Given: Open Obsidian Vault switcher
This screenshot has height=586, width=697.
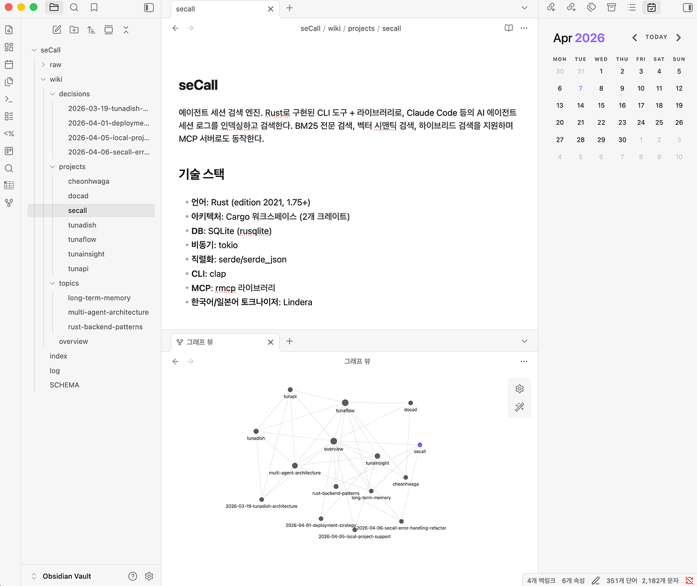Looking at the screenshot, I should 62,577.
